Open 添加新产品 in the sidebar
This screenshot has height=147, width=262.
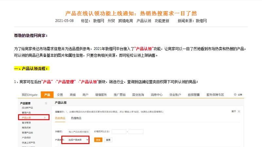(27, 108)
